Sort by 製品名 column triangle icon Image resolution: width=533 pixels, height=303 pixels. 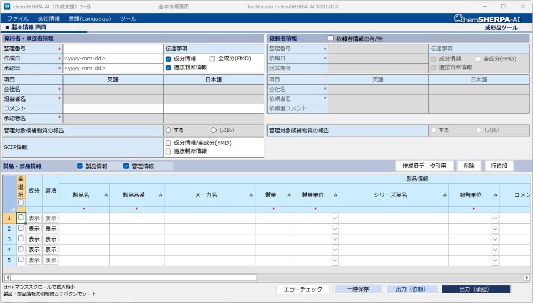[x=106, y=195]
